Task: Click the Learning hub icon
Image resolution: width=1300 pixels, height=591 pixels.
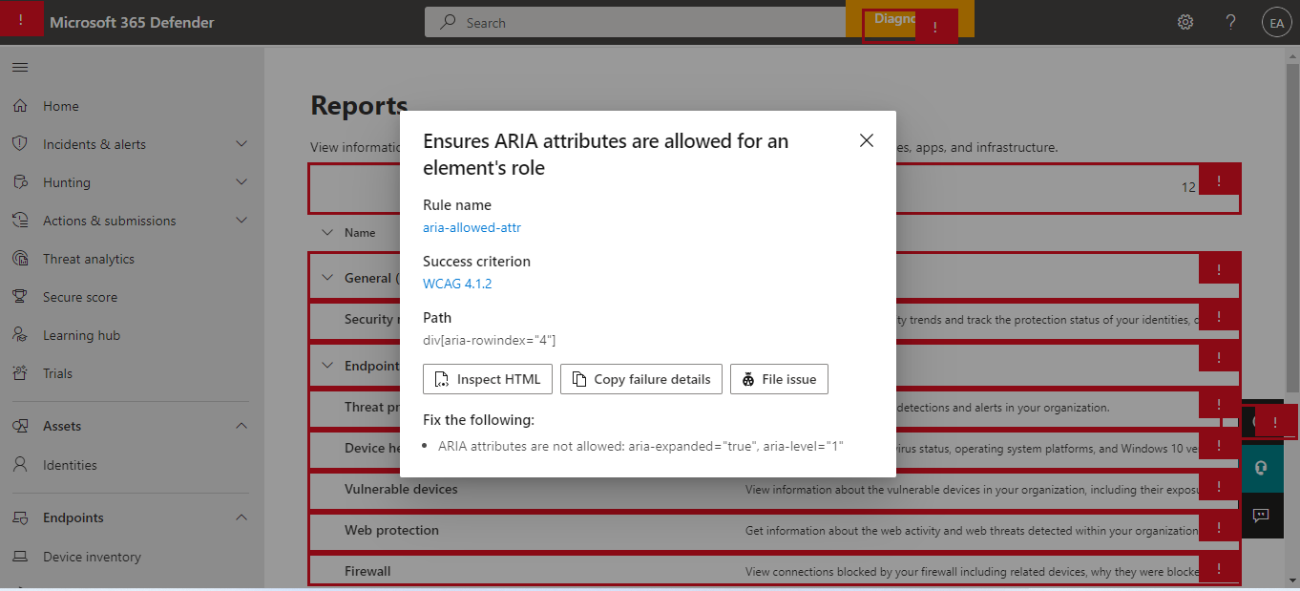Action: 20,335
